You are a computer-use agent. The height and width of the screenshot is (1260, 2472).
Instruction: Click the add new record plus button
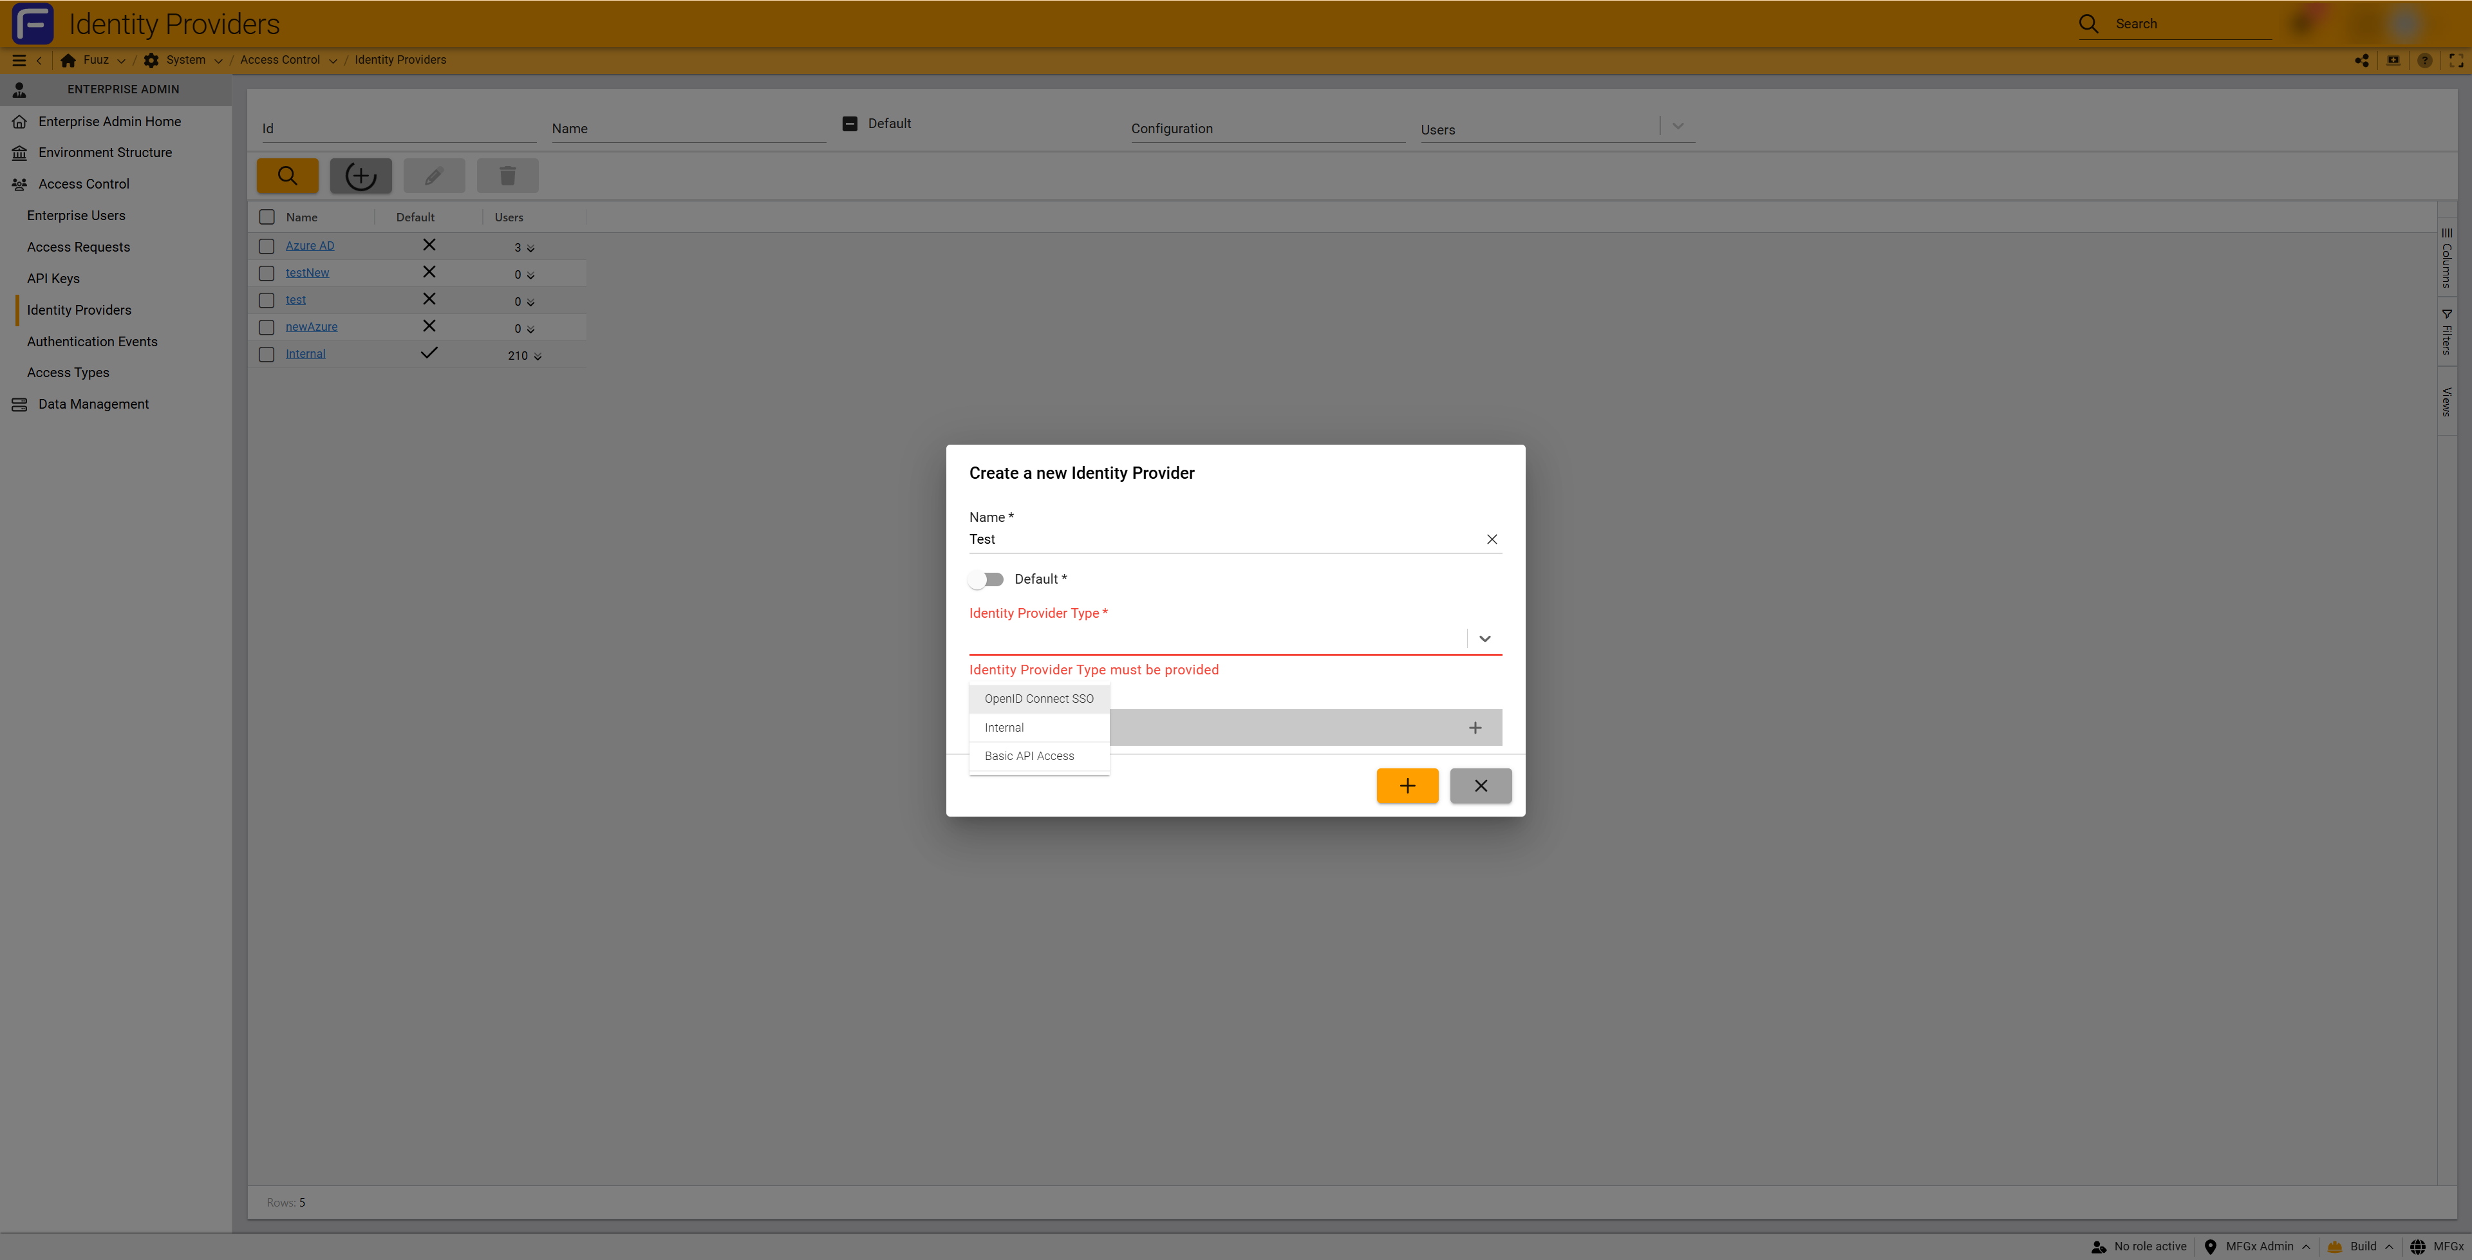pyautogui.click(x=360, y=176)
